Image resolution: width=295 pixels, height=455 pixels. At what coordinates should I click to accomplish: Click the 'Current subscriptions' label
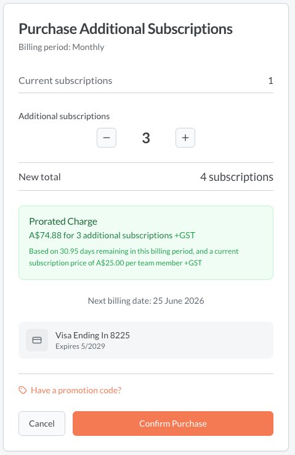click(x=65, y=81)
